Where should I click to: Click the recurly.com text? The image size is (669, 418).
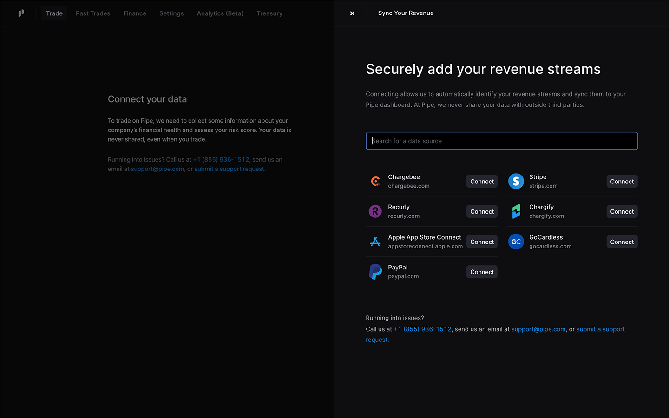(404, 216)
